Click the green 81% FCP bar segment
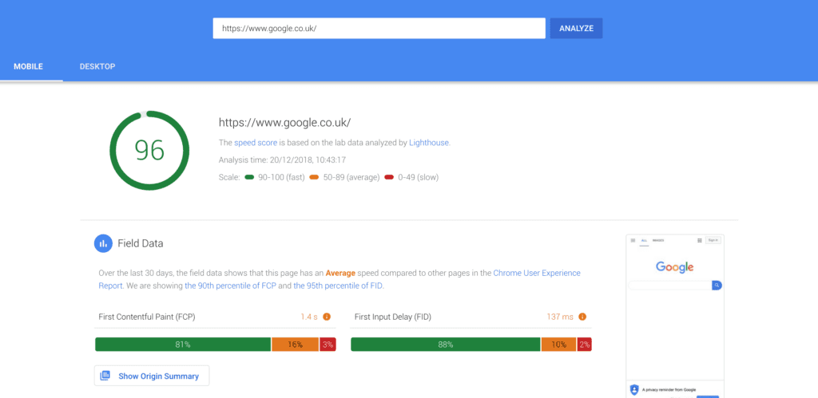 coord(183,345)
